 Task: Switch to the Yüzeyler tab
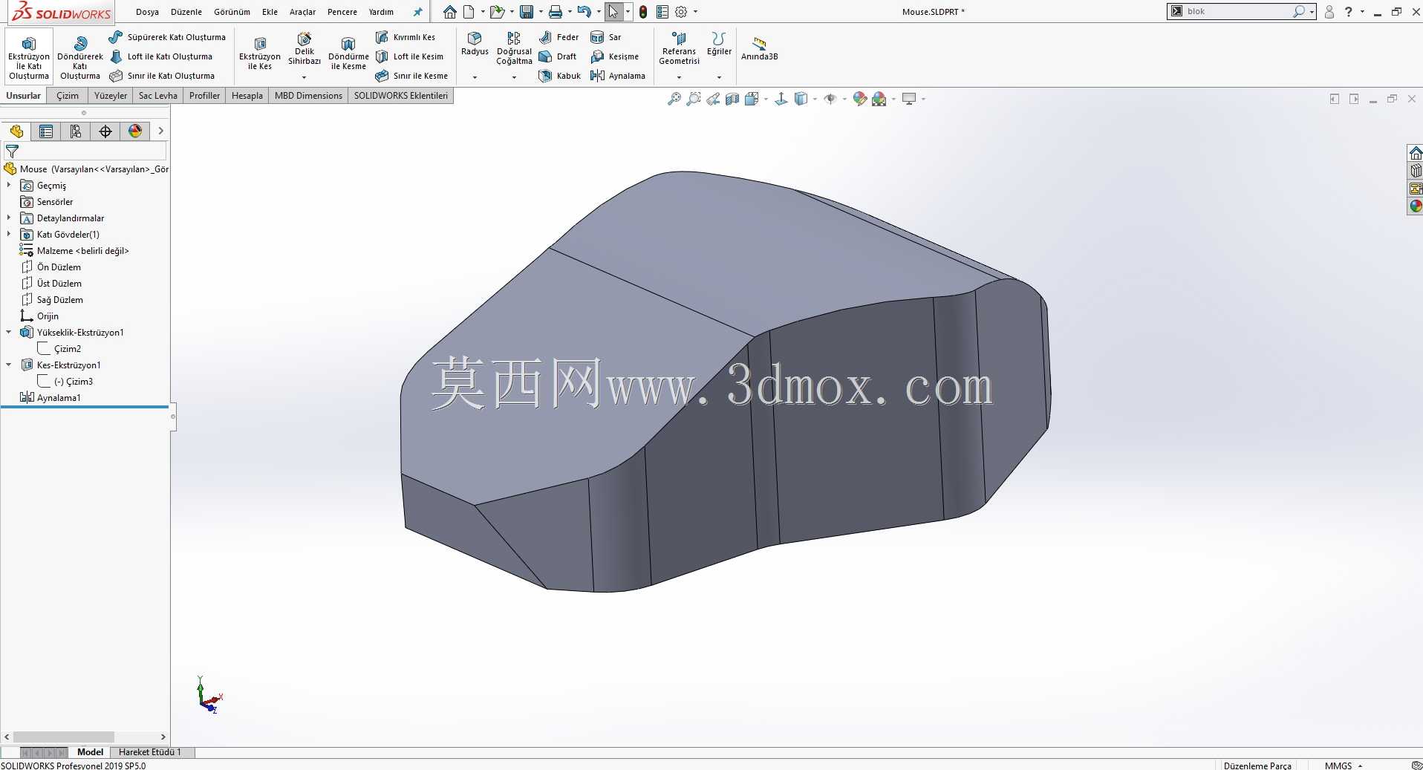(x=111, y=96)
